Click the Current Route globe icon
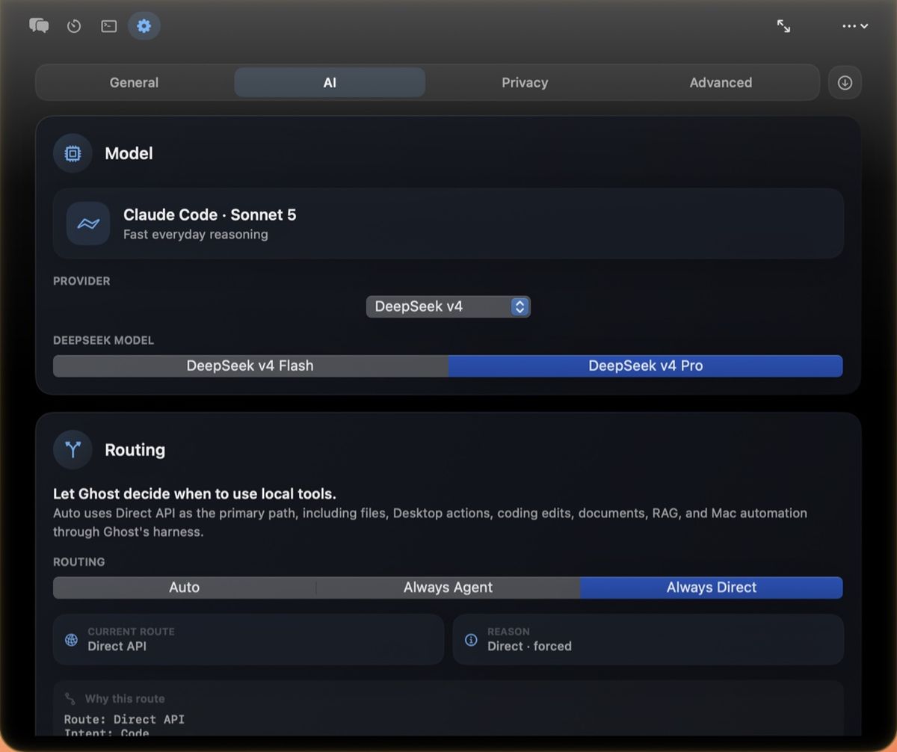This screenshot has height=752, width=897. coord(71,640)
